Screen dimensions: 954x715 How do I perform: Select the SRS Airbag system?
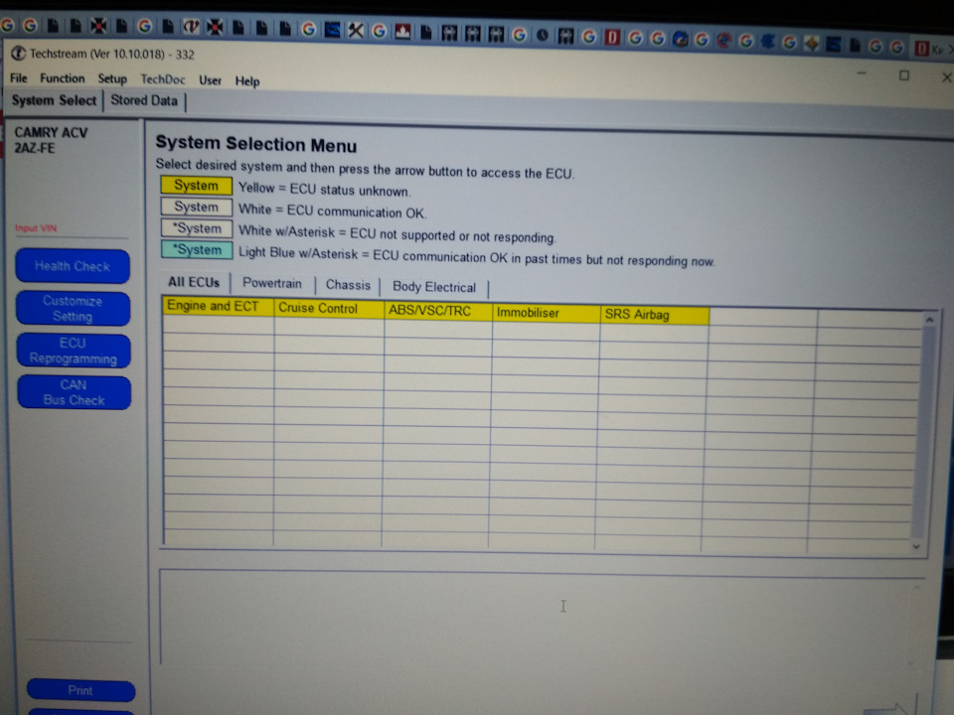click(654, 315)
